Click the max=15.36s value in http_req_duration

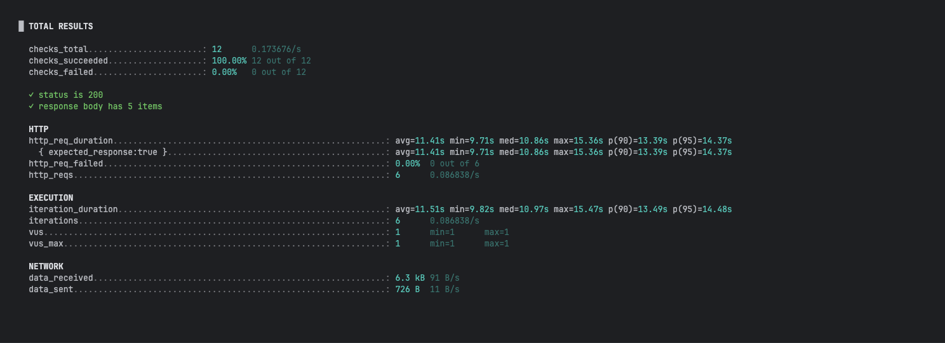coord(578,140)
